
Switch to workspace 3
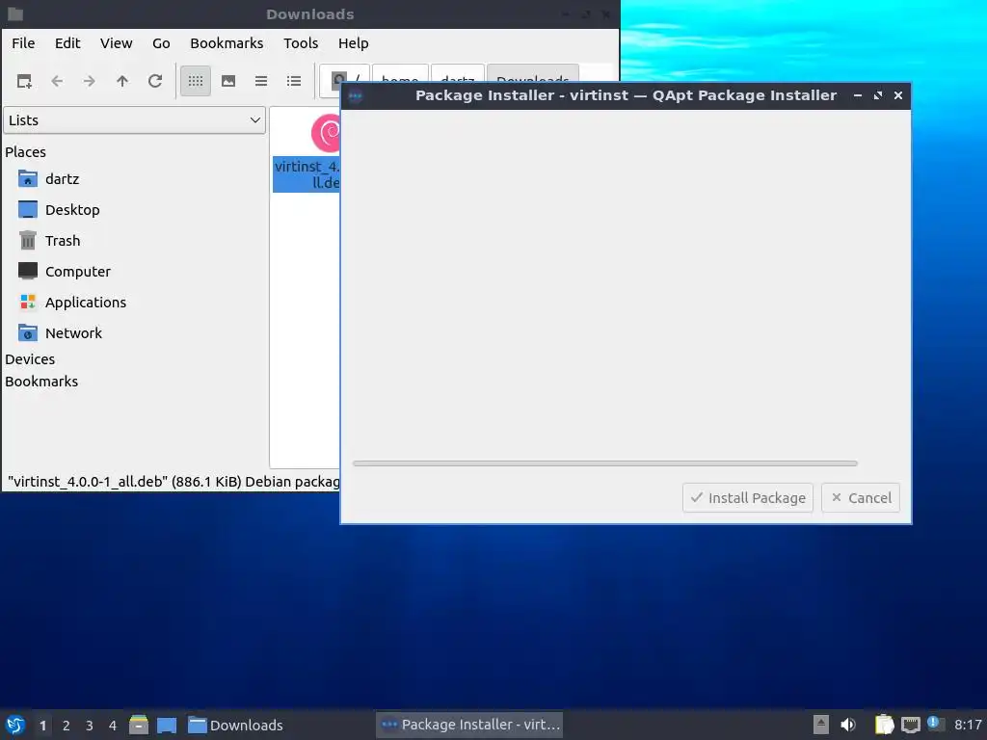(x=90, y=726)
